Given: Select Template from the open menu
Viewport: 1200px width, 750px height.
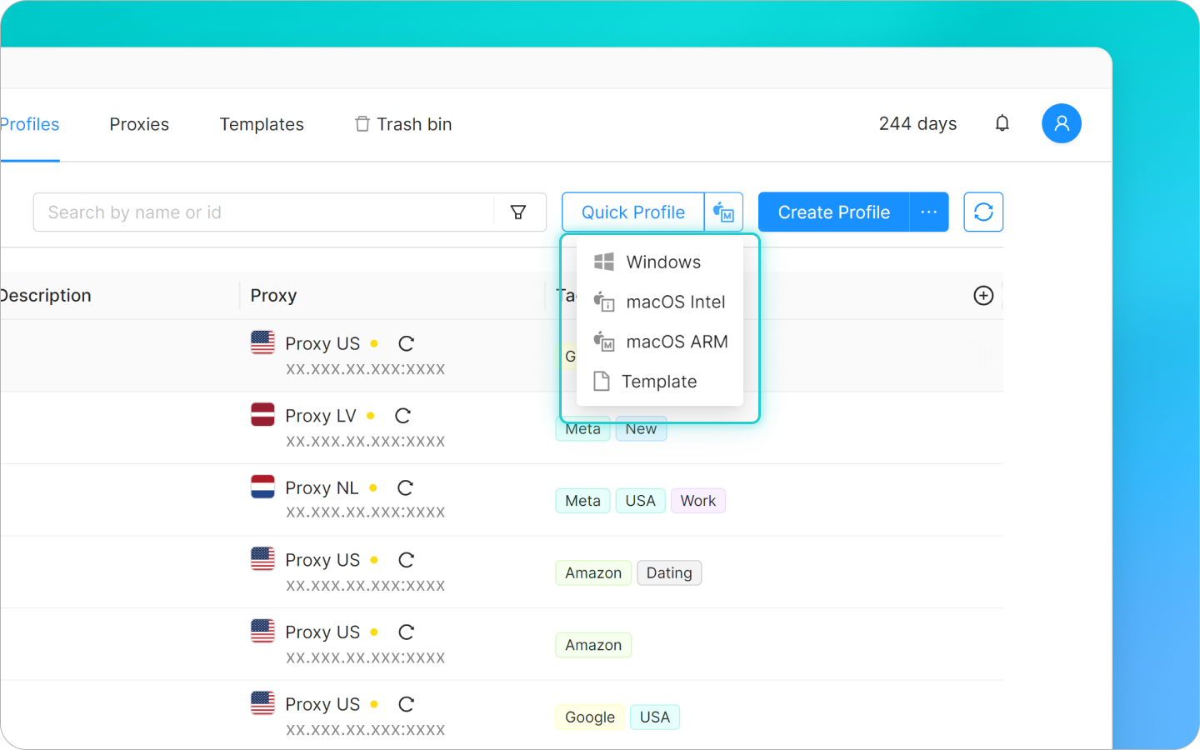Looking at the screenshot, I should [659, 381].
